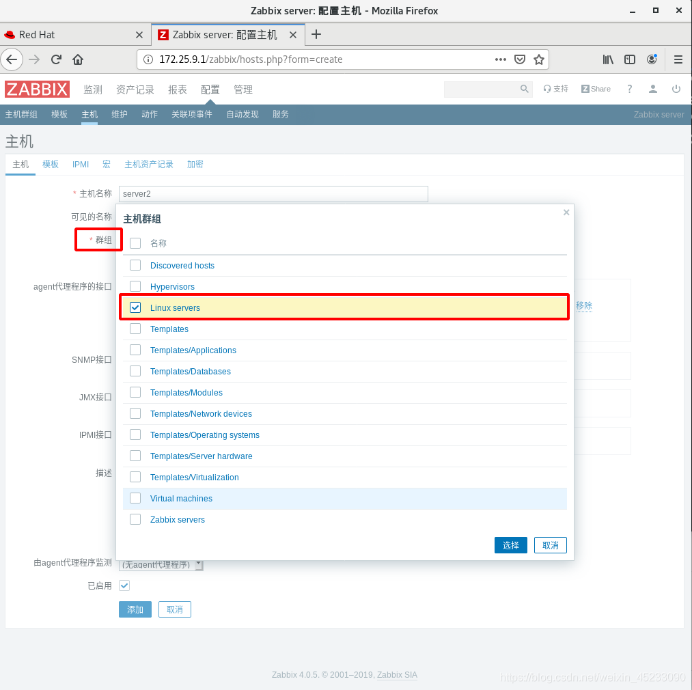Viewport: 692px width, 690px height.
Task: Go to 维护 submenu
Action: coord(120,114)
